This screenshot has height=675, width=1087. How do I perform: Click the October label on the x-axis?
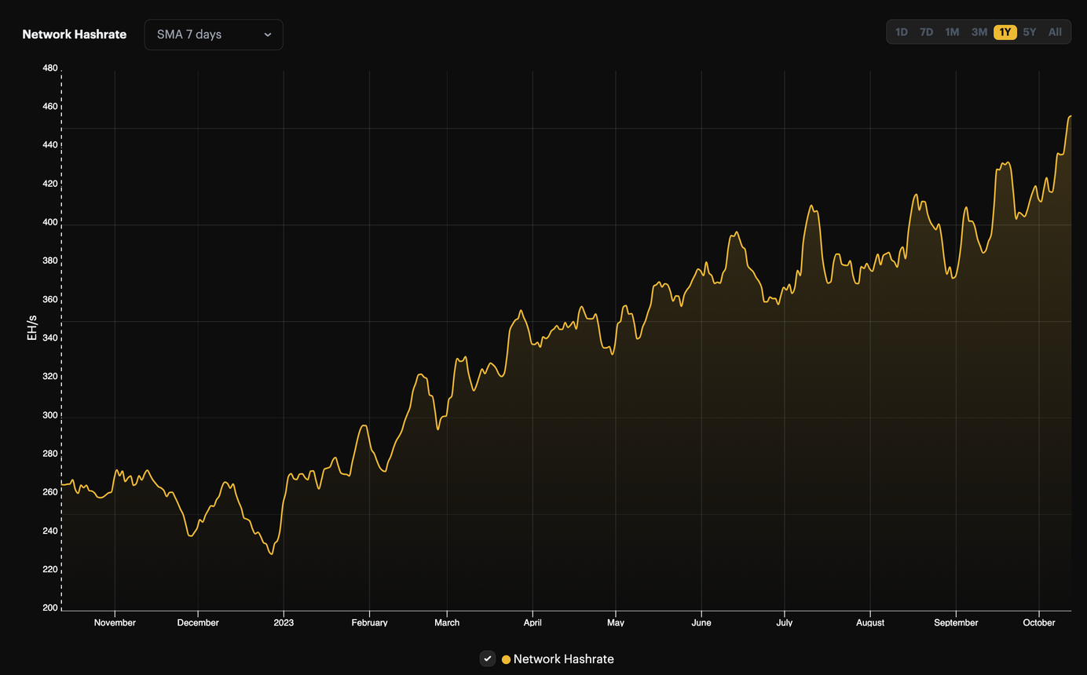[x=1038, y=622]
